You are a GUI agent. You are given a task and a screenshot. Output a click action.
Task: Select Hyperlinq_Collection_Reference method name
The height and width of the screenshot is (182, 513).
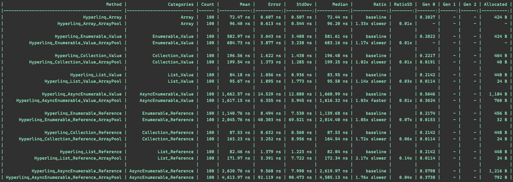coord(83,133)
